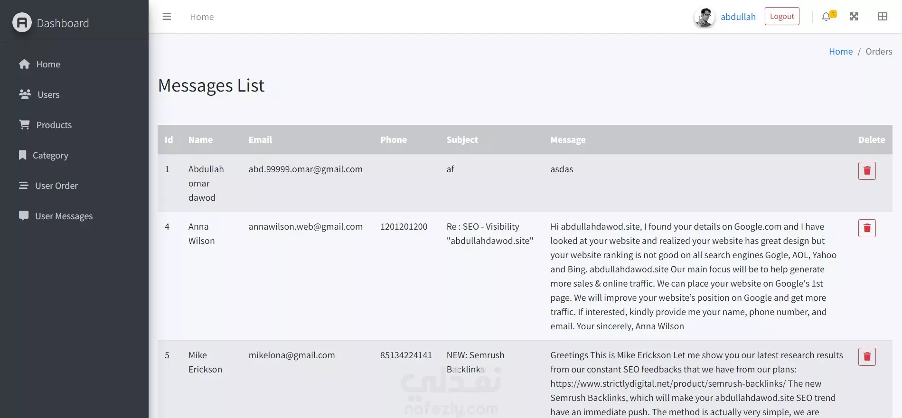Click the 'NEW: Semrush Backlinks' subject

[475, 362]
